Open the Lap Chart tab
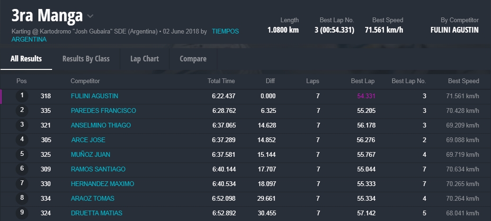 [x=144, y=59]
